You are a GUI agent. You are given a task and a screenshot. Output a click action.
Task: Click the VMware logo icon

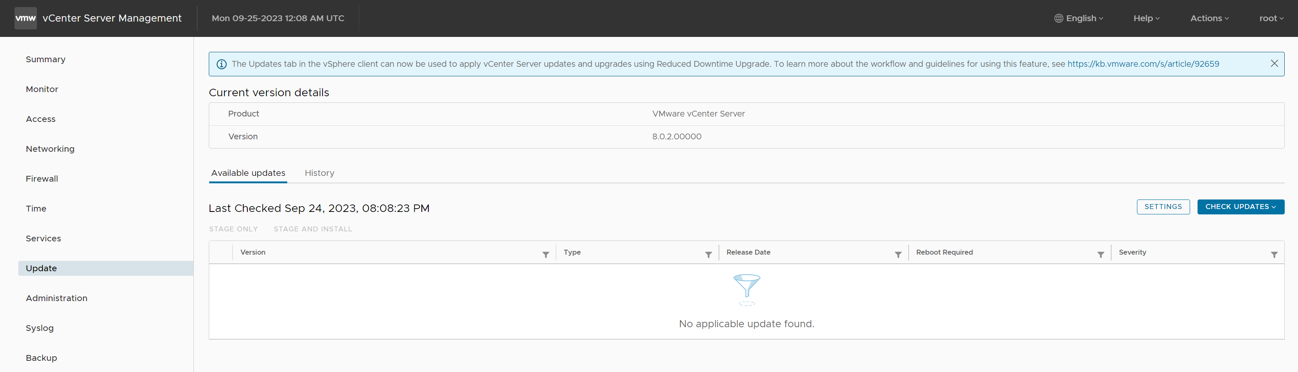pos(25,18)
